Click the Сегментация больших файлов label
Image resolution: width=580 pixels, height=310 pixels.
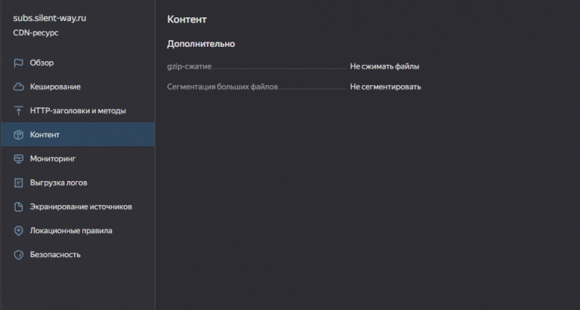click(222, 87)
